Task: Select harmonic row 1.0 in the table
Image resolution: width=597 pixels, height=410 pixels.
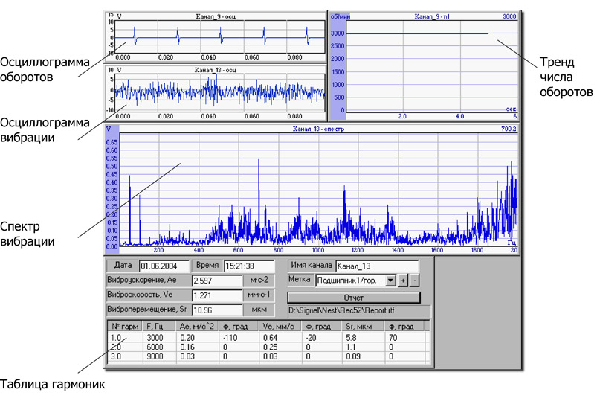Action: pos(115,337)
